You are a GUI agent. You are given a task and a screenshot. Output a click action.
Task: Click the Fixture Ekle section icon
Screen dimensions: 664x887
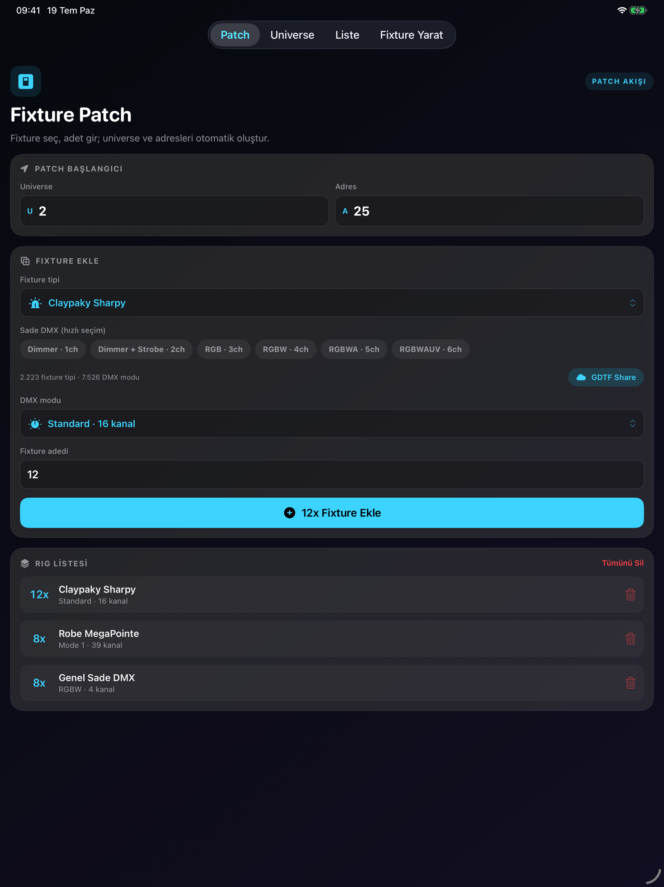(25, 261)
